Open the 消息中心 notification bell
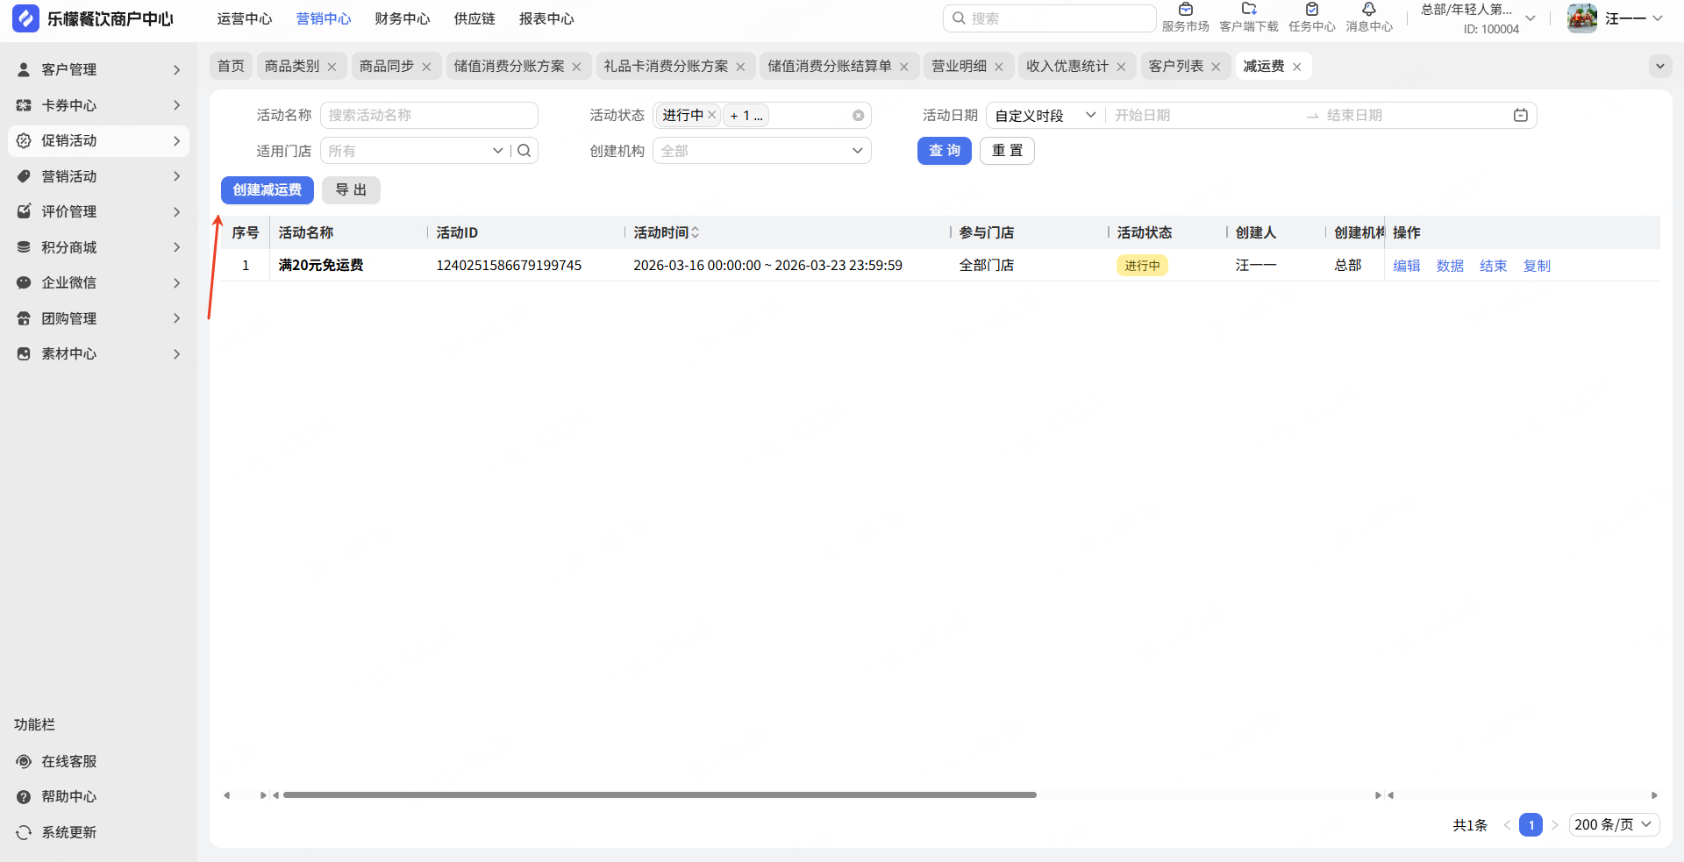The image size is (1684, 862). (x=1368, y=11)
